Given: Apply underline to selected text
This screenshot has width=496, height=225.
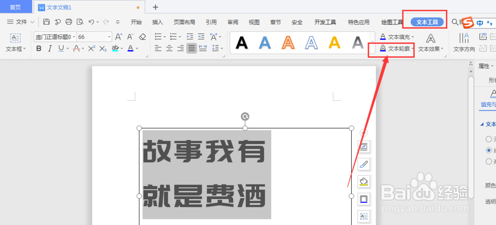Looking at the screenshot, I should click(x=61, y=49).
